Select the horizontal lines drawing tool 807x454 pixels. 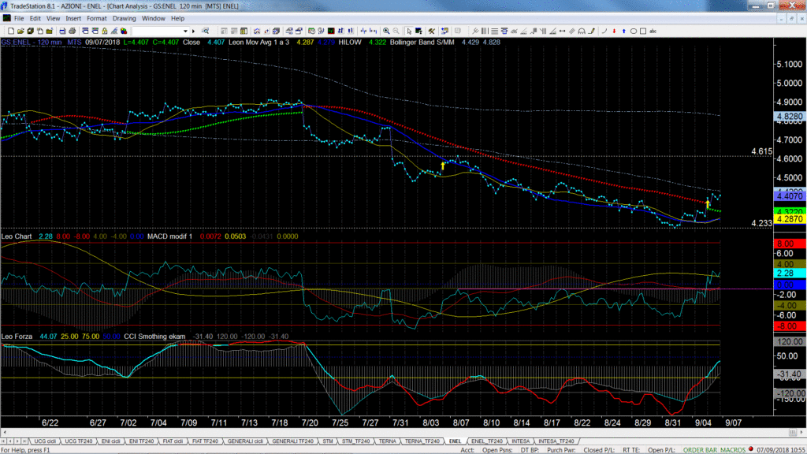tap(495, 31)
